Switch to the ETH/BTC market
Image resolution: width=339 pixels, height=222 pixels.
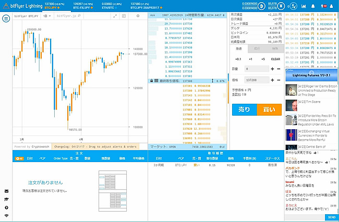(112, 6)
